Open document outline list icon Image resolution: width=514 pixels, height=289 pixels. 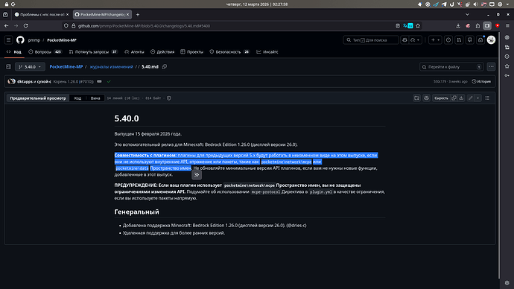pos(487,98)
